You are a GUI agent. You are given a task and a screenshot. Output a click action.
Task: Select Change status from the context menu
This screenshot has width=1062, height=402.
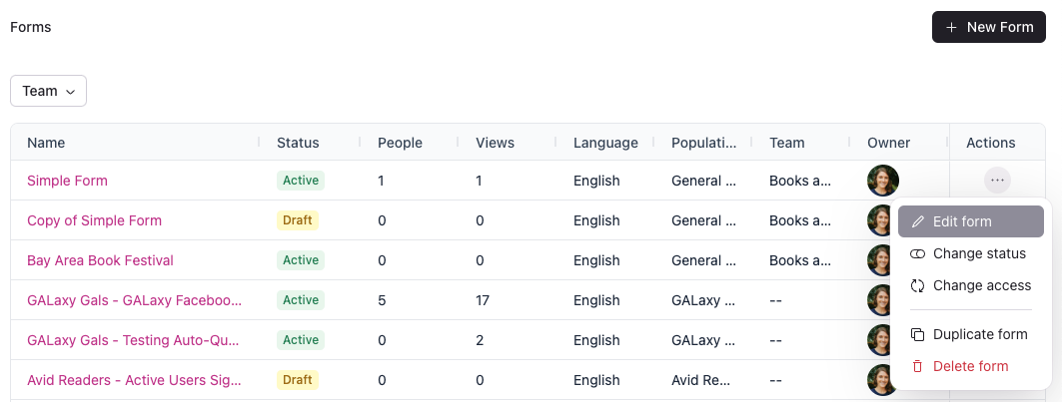click(979, 254)
